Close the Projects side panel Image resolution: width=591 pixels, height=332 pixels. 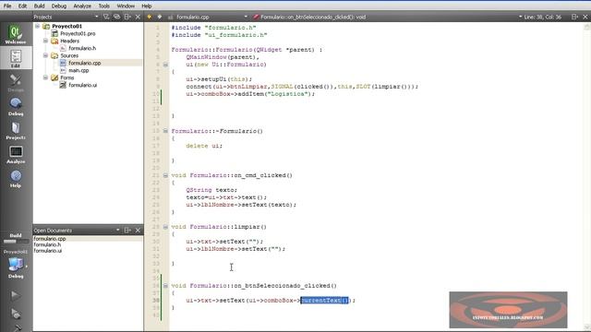(x=138, y=17)
